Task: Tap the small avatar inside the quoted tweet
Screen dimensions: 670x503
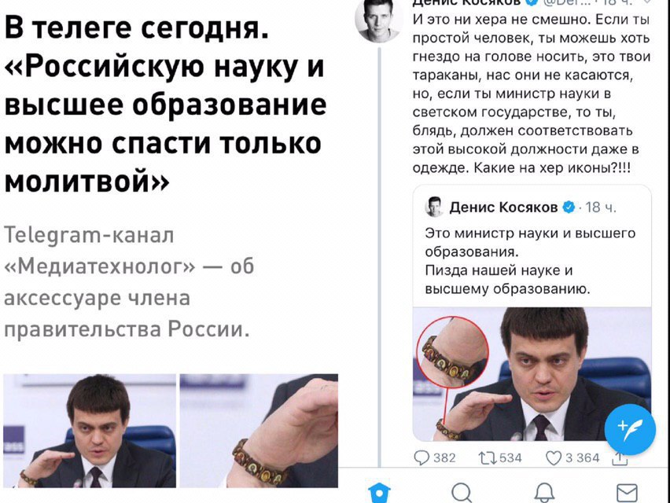Action: (x=434, y=207)
